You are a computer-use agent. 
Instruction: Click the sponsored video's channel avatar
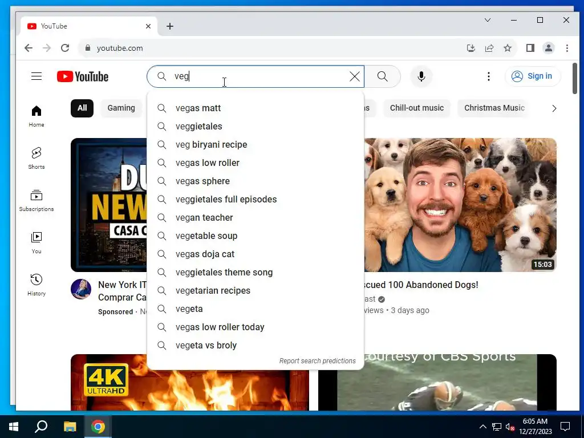[81, 289]
